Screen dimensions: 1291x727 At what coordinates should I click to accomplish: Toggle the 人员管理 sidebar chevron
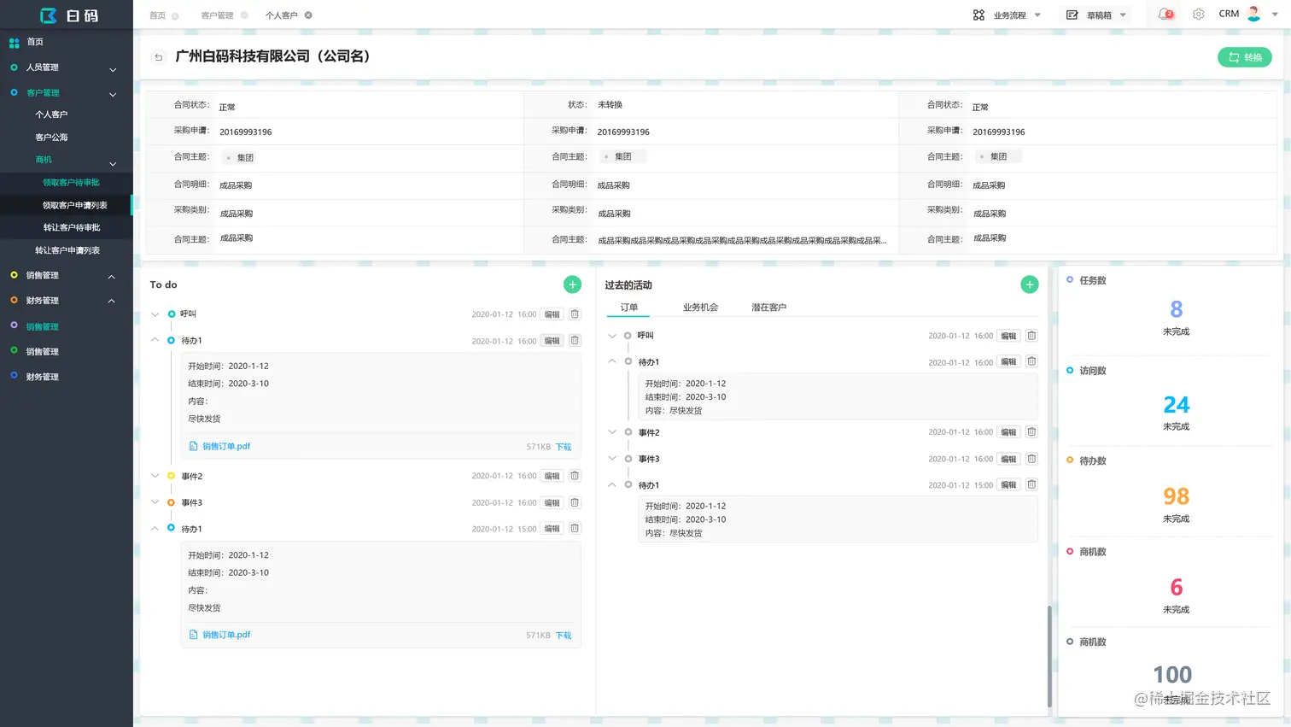(x=113, y=69)
